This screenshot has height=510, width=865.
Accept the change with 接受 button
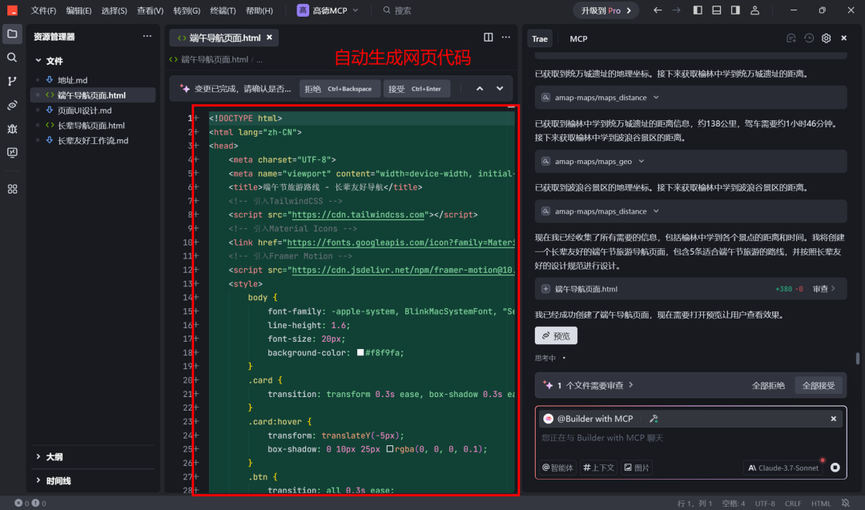tap(416, 89)
